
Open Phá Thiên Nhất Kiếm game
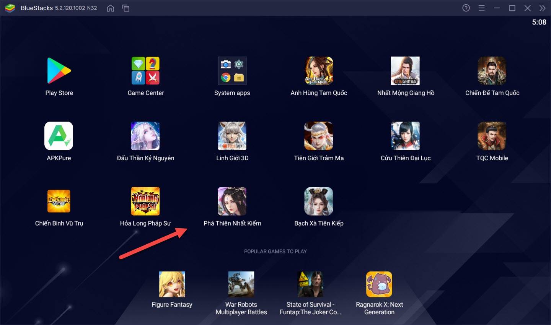tap(232, 201)
